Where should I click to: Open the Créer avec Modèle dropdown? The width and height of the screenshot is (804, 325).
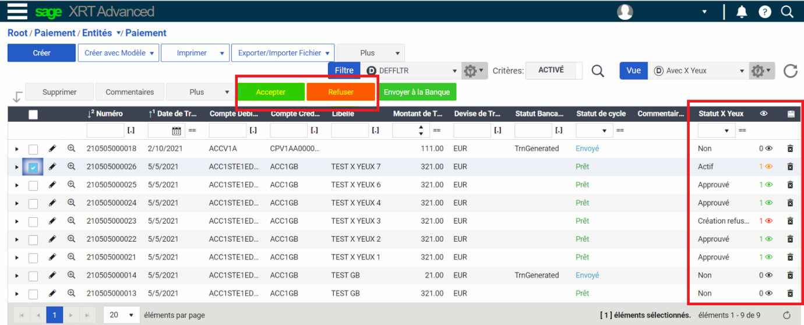pos(119,53)
